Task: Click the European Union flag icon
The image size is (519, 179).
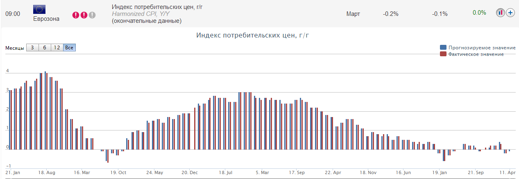Action: [x=39, y=9]
